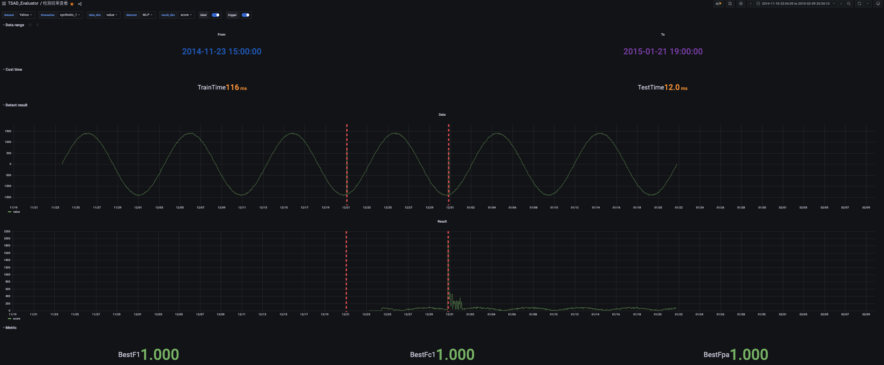Open the timeseries synthetic_1 dropdown
Screen dimensions: 884x365
click(x=70, y=15)
